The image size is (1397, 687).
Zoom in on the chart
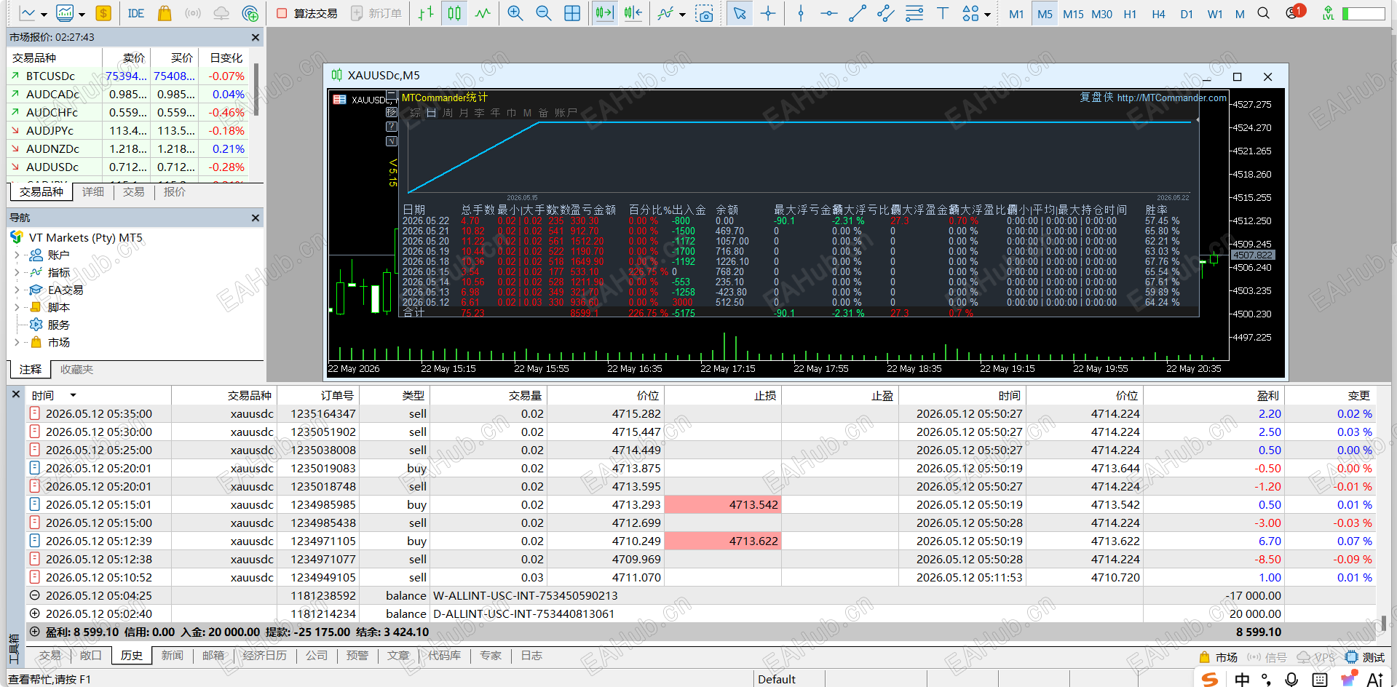515,13
